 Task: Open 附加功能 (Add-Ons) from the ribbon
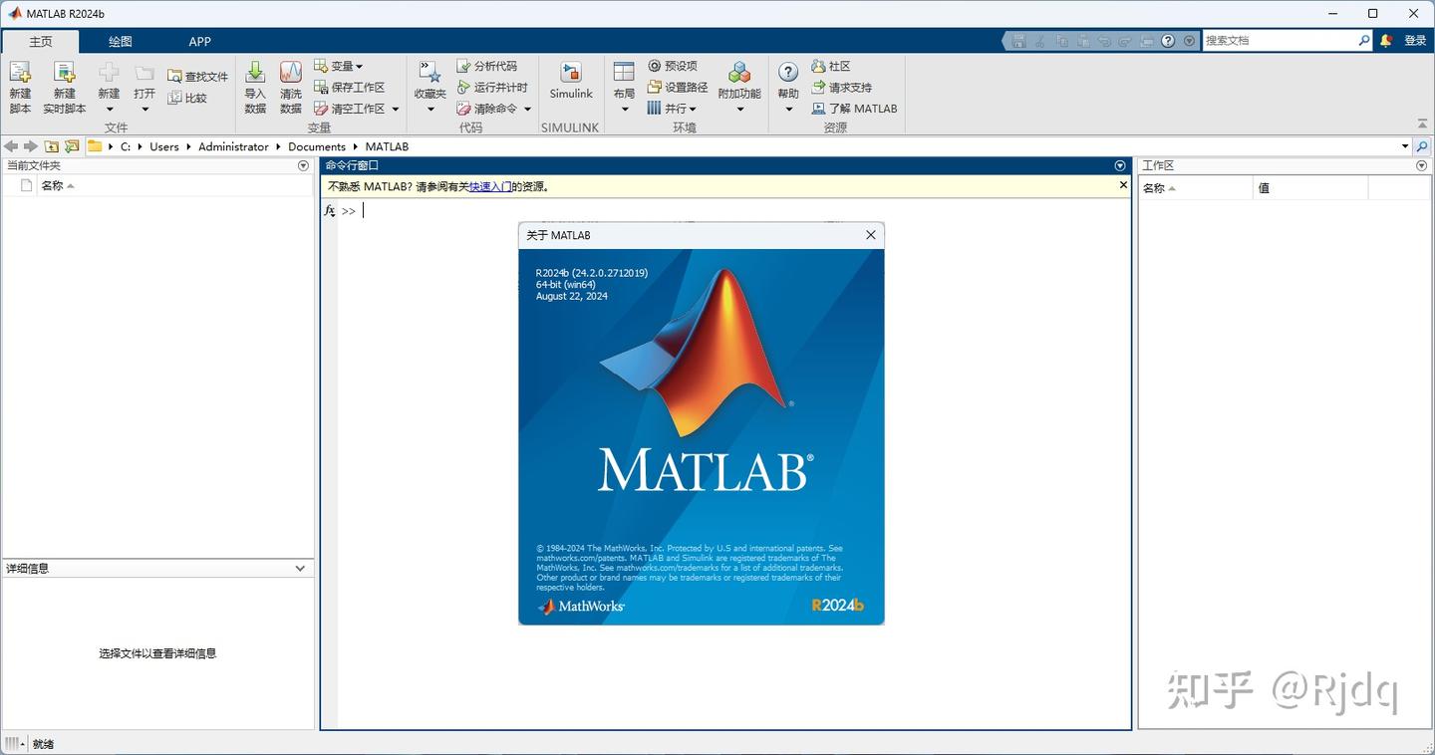738,80
